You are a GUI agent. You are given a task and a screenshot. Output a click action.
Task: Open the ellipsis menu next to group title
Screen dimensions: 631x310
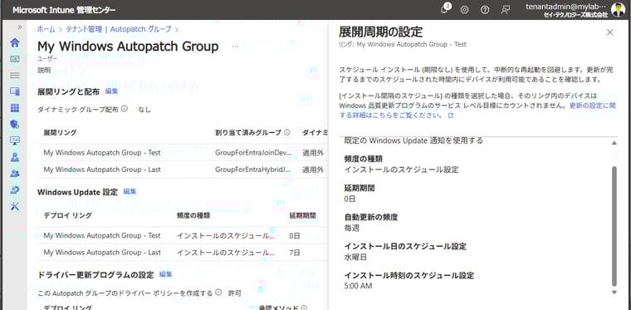point(235,47)
